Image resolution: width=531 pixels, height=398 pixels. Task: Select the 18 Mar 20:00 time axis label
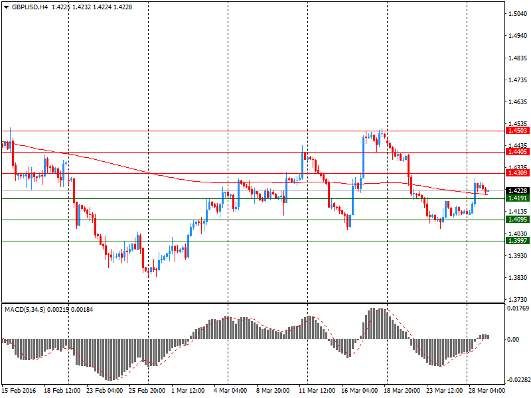point(402,391)
